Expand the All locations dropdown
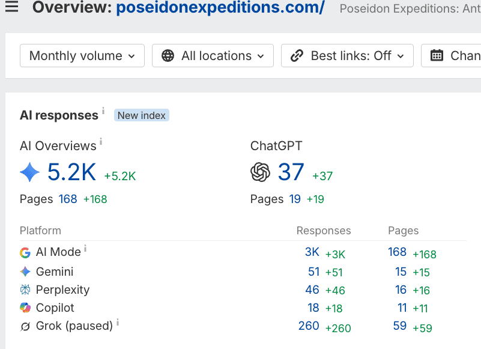The height and width of the screenshot is (349, 481). point(213,55)
